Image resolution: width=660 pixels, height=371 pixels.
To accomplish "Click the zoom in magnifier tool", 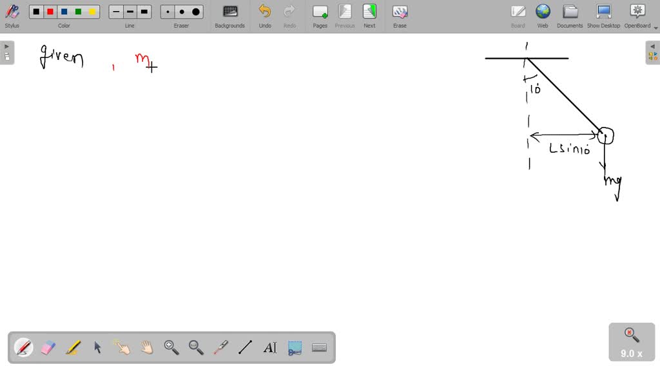I will pos(171,348).
